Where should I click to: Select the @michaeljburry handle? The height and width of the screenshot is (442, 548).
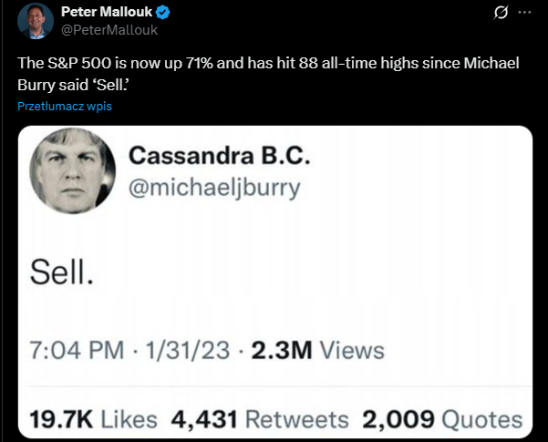(x=214, y=187)
